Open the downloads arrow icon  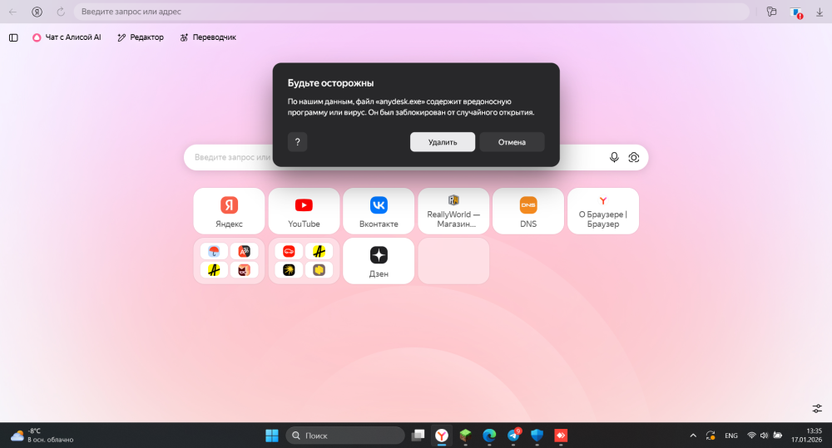click(820, 12)
